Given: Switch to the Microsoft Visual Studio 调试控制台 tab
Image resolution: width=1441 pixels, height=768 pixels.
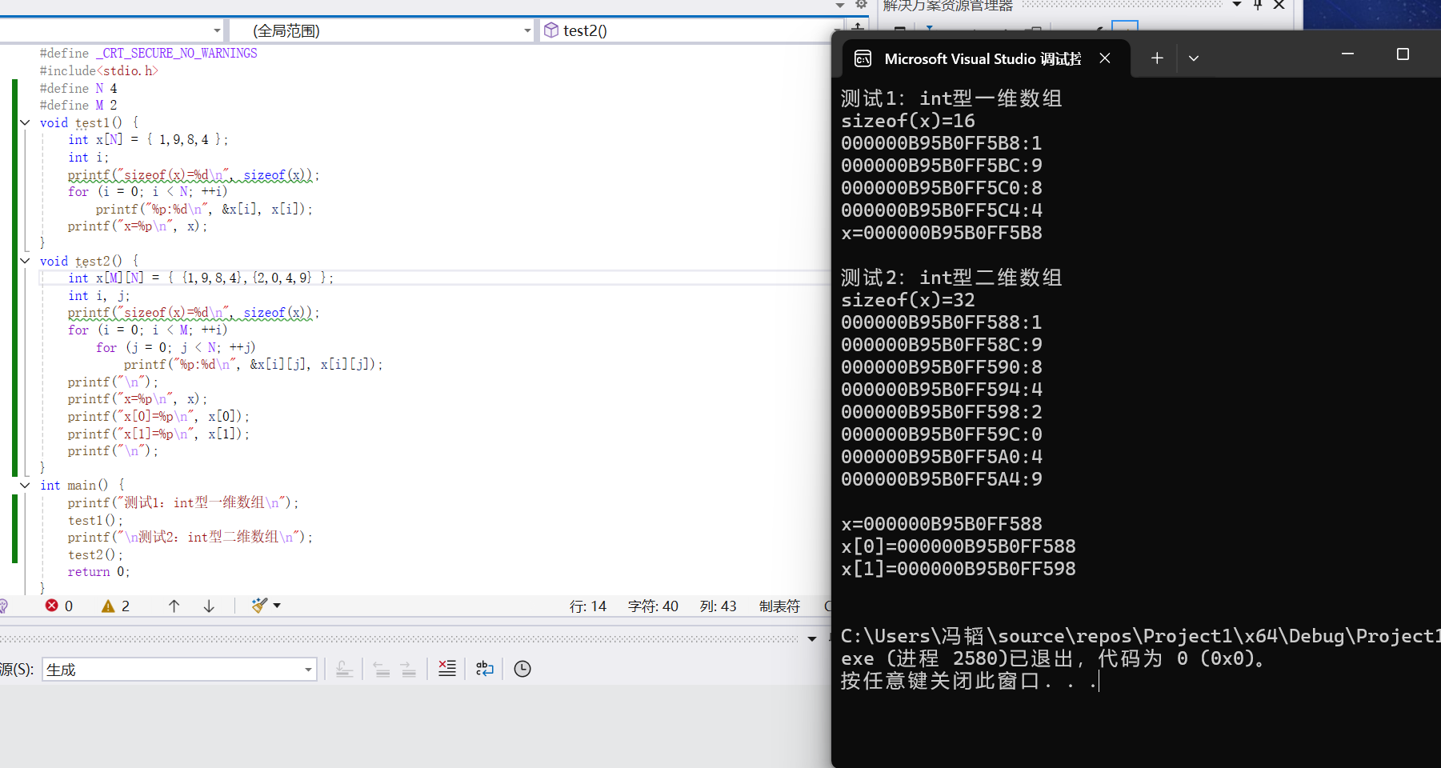Looking at the screenshot, I should click(x=983, y=58).
